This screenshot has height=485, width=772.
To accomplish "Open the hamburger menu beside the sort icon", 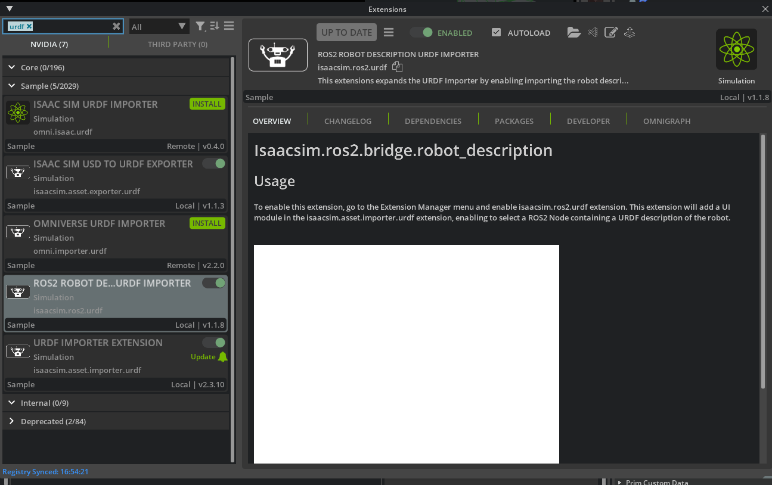I will [x=229, y=26].
